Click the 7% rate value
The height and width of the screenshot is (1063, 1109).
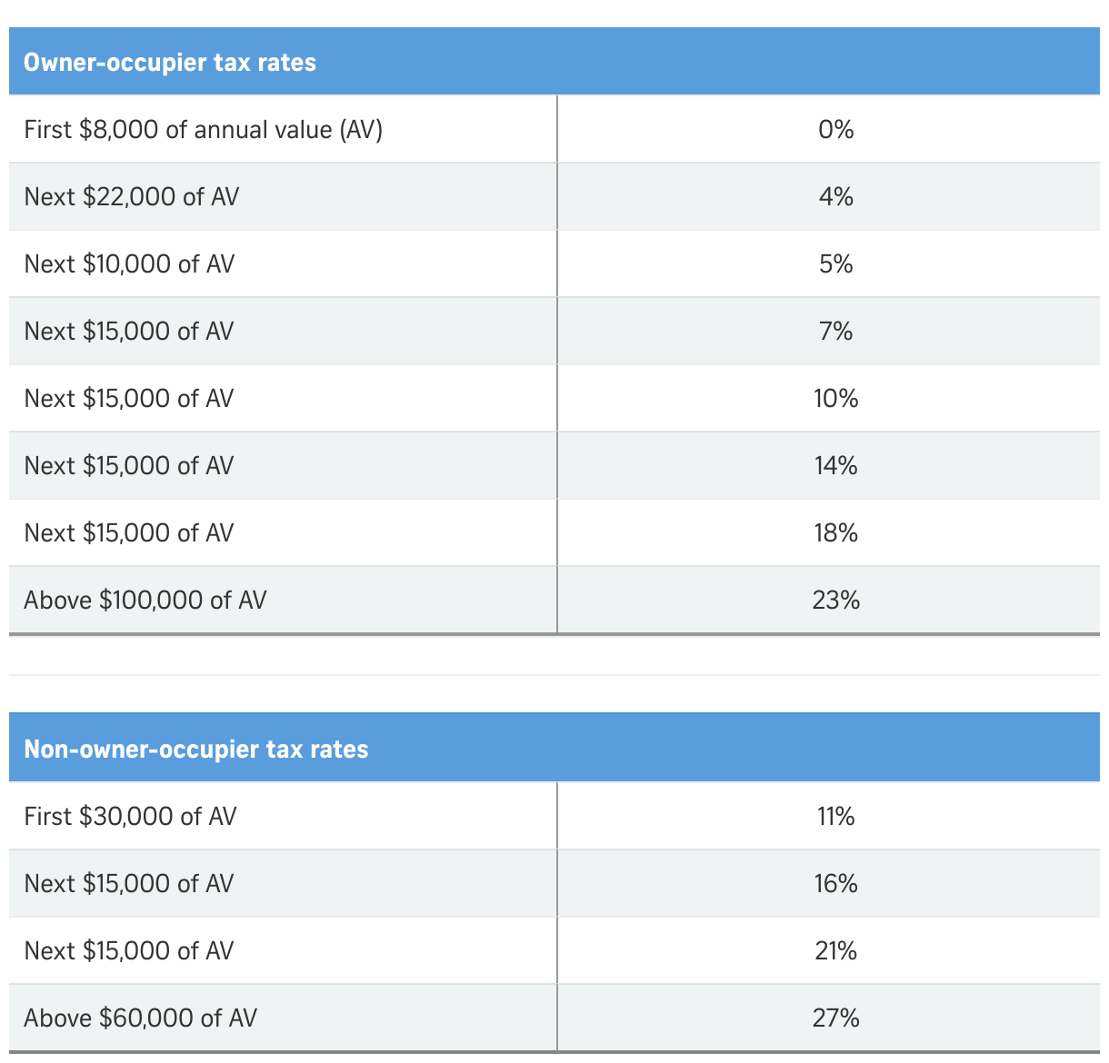pos(835,332)
